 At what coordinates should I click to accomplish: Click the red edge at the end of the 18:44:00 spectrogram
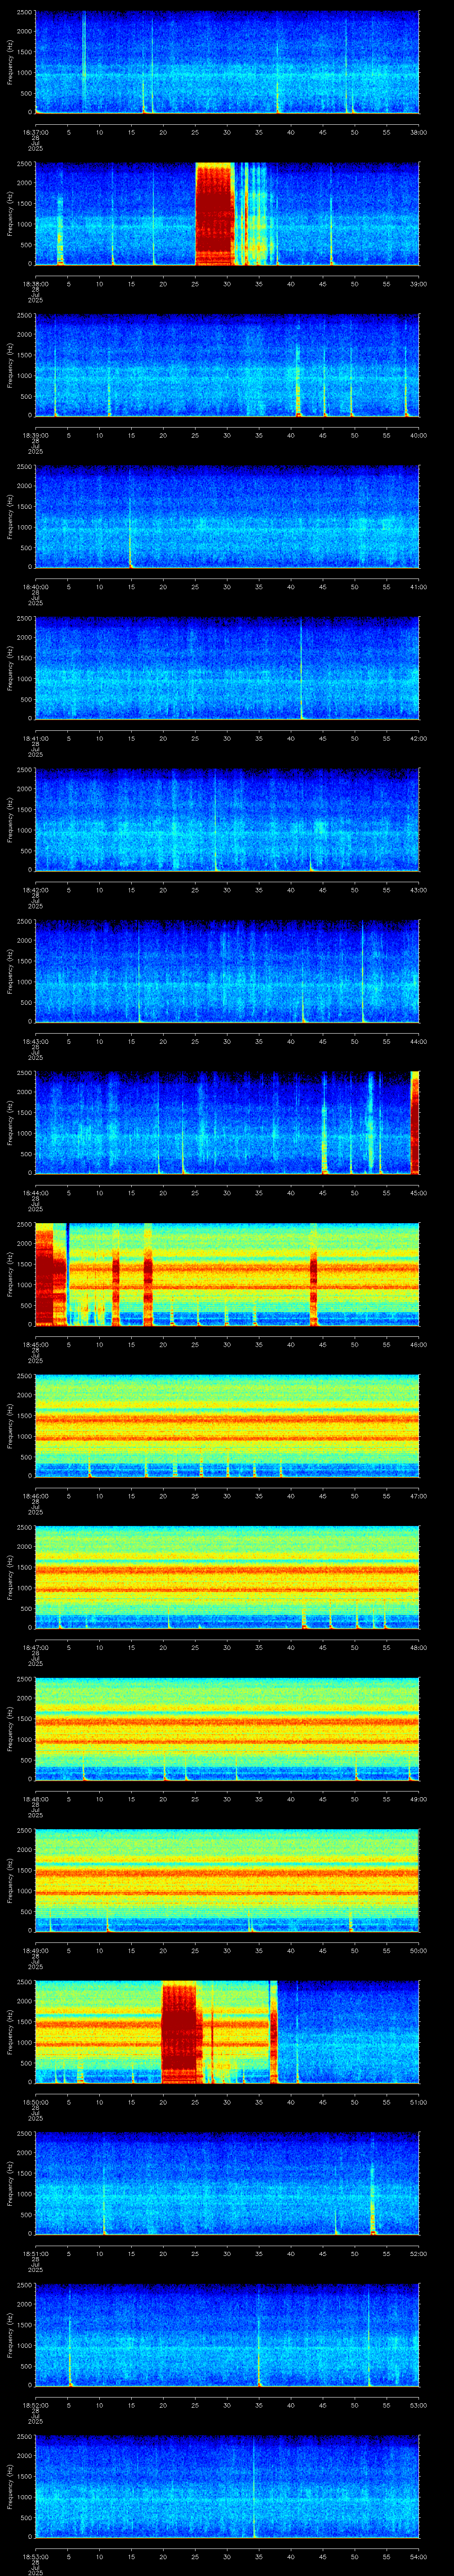(415, 1122)
